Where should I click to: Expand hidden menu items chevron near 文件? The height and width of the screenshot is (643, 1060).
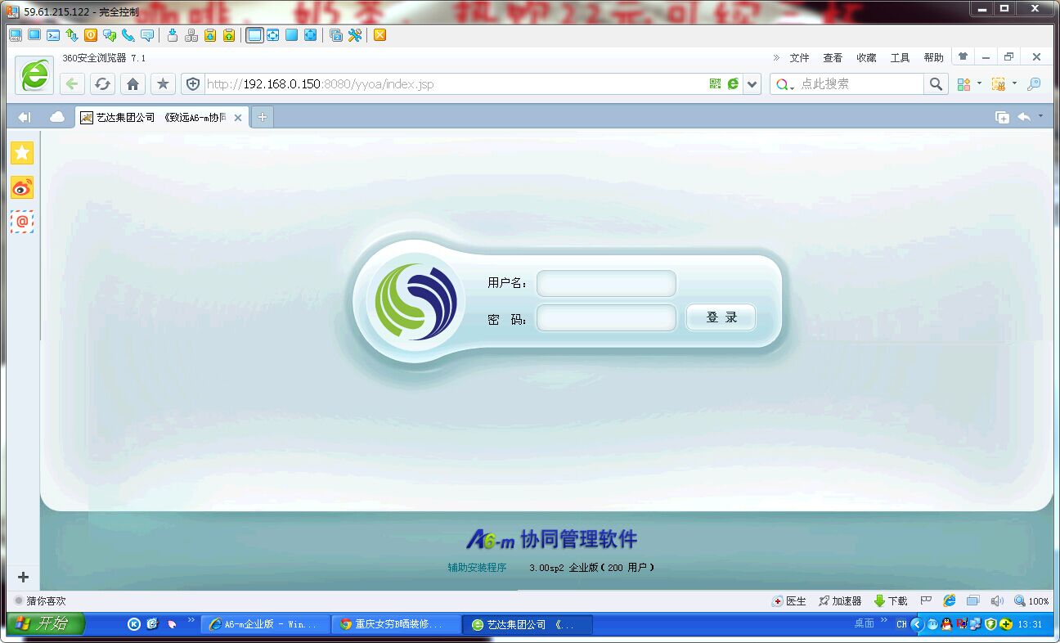click(776, 57)
